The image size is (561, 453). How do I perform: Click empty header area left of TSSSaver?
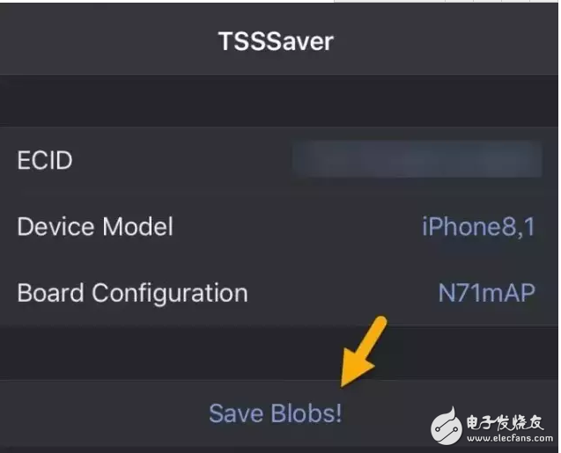click(107, 41)
